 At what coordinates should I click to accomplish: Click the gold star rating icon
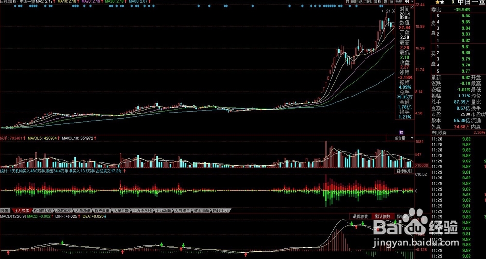(437, 2)
